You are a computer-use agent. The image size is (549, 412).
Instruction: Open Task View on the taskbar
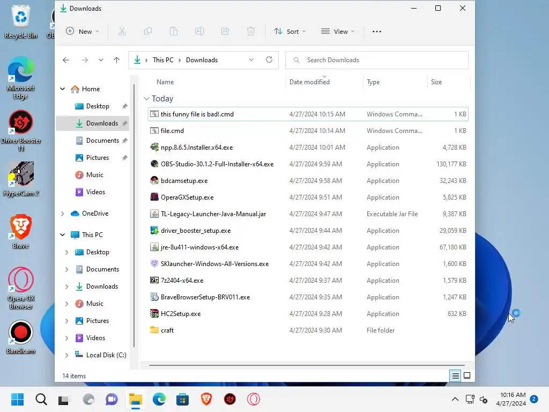[64, 399]
